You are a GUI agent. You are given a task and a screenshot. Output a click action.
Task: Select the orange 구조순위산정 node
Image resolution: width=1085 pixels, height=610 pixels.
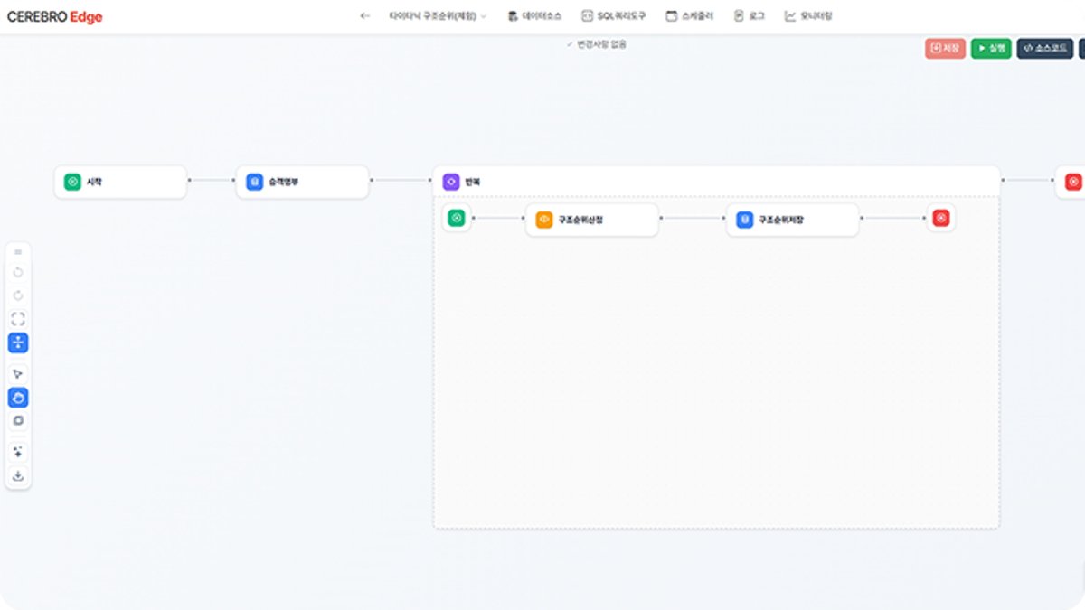(x=591, y=220)
